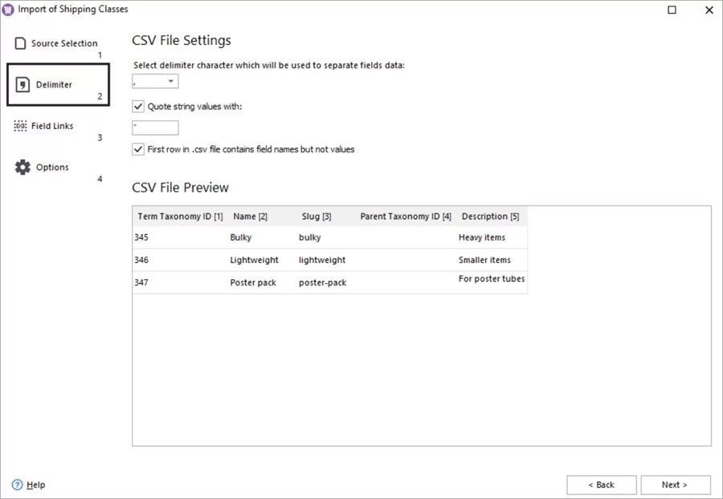Image resolution: width=723 pixels, height=499 pixels.
Task: Select the Field Links grid icon
Action: click(22, 125)
